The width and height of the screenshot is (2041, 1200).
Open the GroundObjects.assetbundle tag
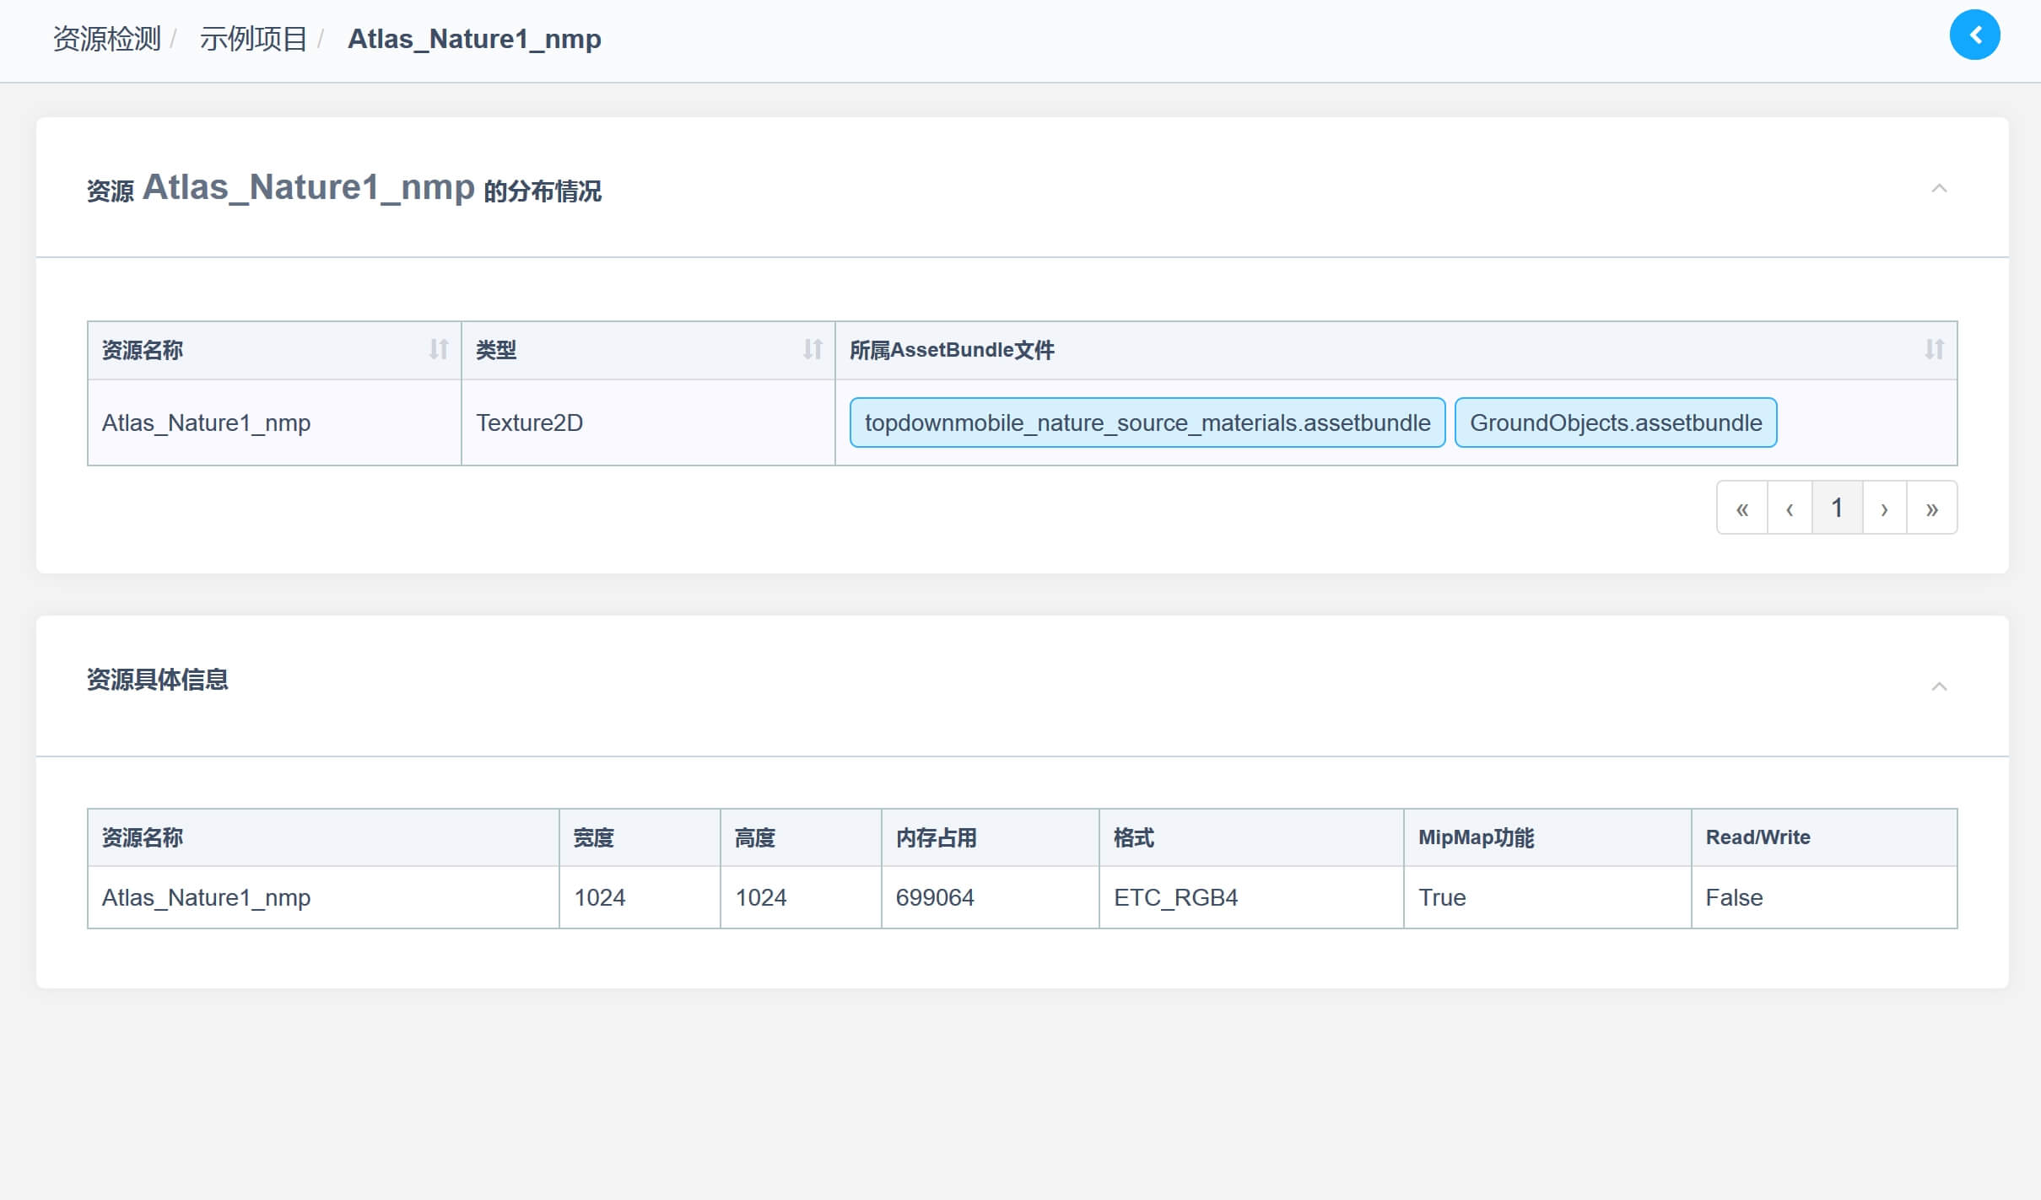pyautogui.click(x=1615, y=422)
